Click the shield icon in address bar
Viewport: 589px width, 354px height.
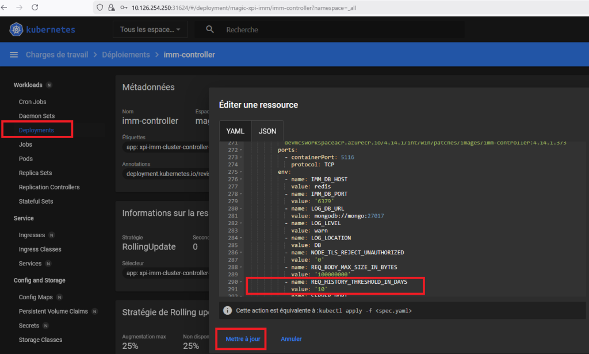(100, 7)
